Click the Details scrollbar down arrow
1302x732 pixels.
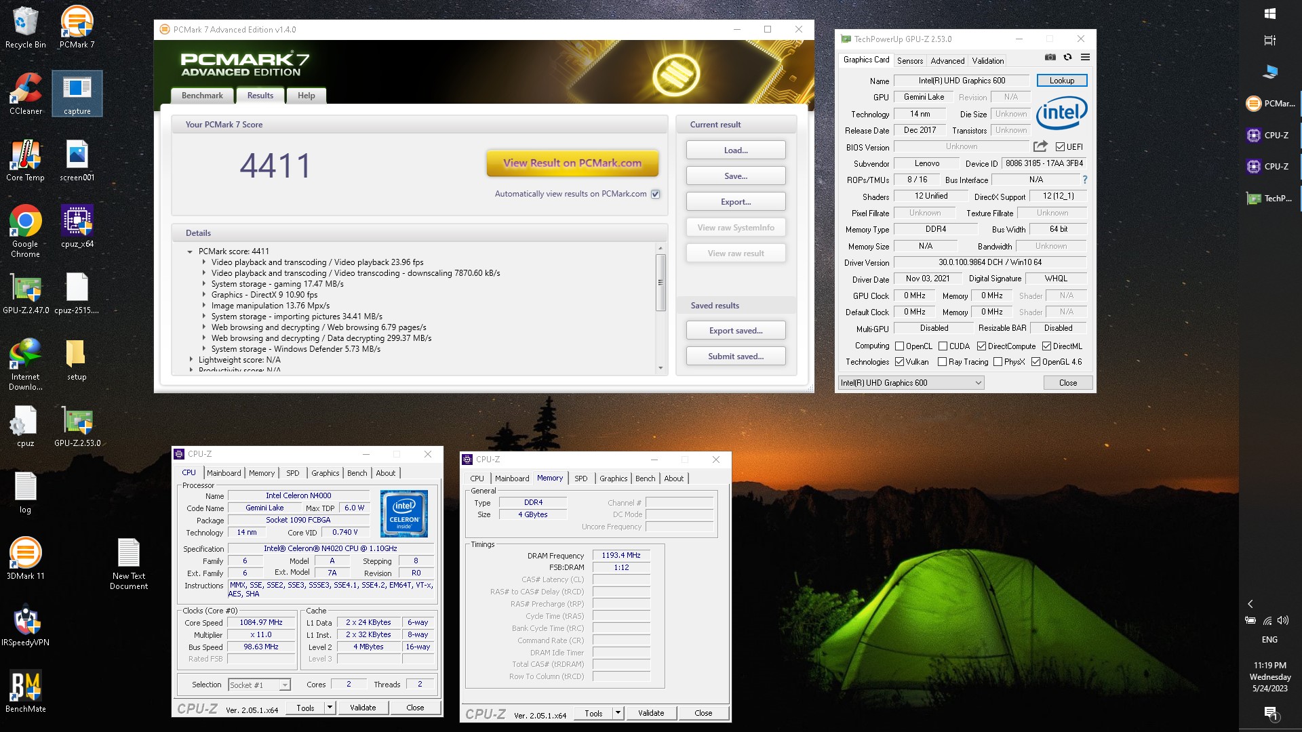660,368
